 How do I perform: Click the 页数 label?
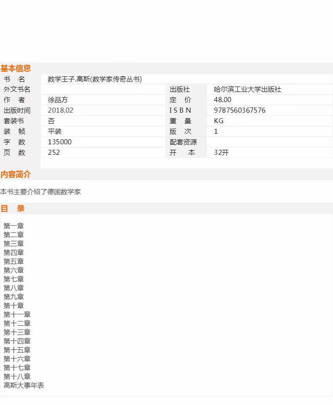tap(14, 152)
